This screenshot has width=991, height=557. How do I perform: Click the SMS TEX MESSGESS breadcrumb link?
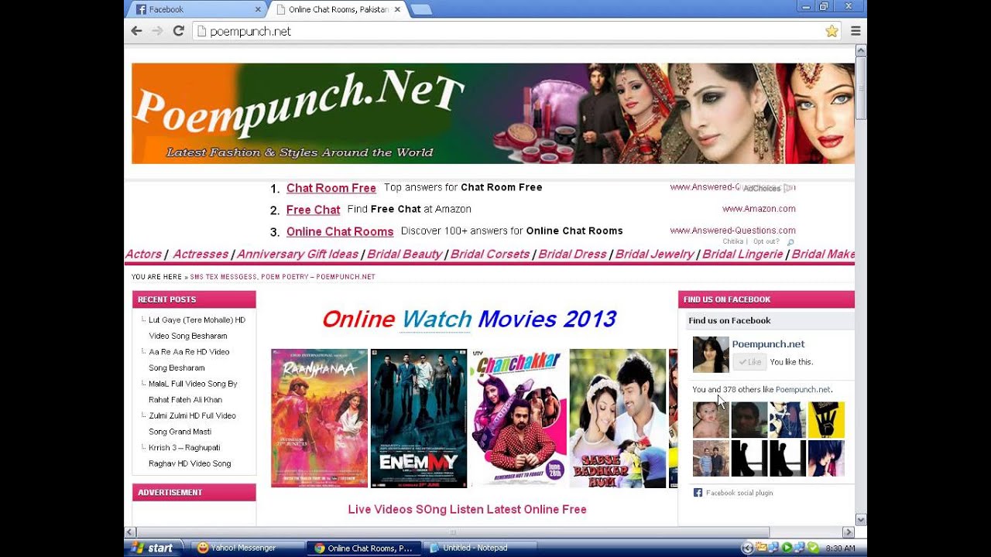tap(283, 277)
